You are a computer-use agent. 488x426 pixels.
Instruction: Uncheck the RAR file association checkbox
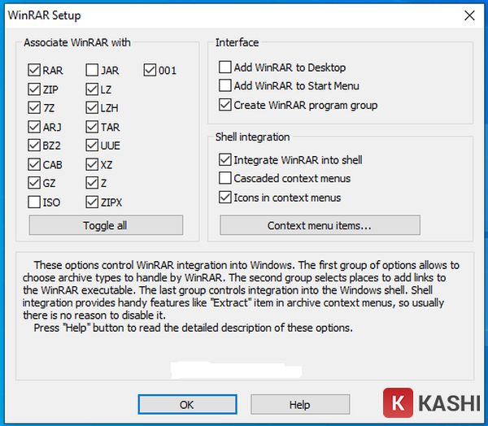coord(34,71)
